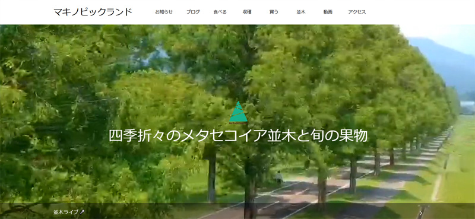The image size is (475, 219).
Task: Navigate to the 並木 section
Action: coord(301,12)
